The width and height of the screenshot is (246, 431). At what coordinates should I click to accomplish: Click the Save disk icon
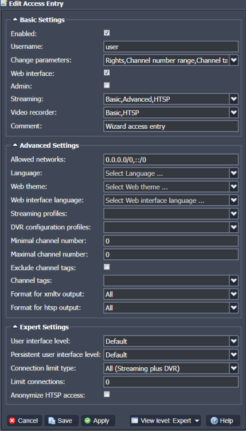pos(52,421)
